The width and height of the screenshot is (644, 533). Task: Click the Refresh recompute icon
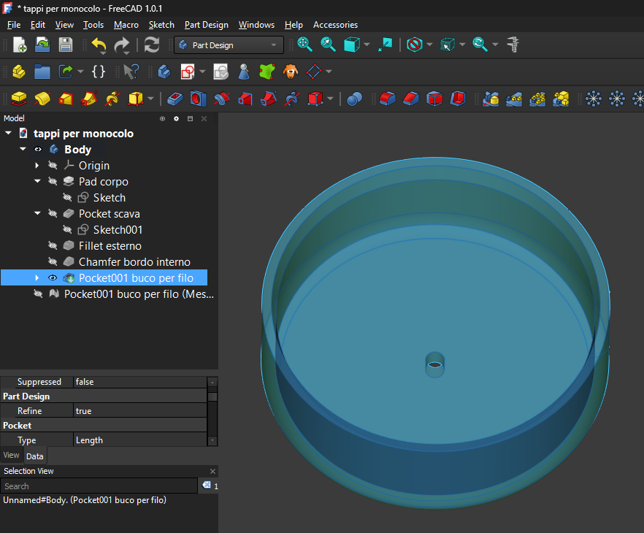pyautogui.click(x=152, y=45)
